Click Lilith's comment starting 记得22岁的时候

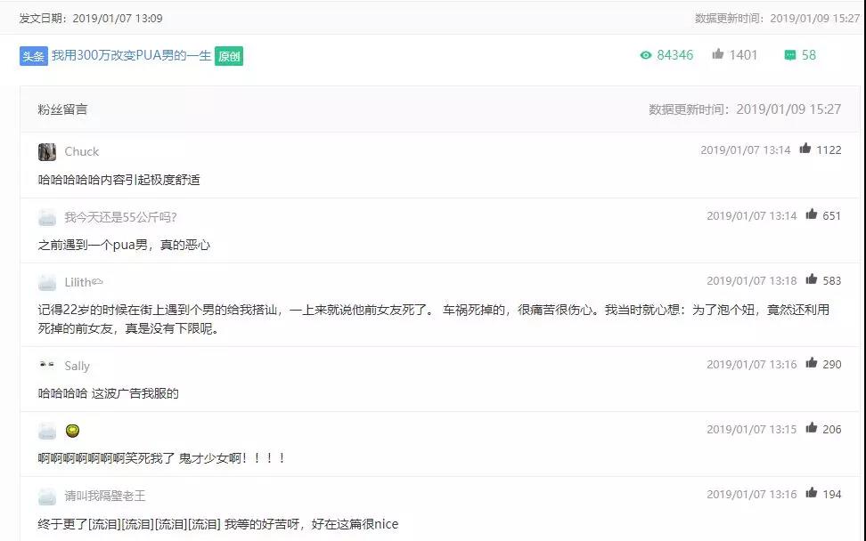434,319
